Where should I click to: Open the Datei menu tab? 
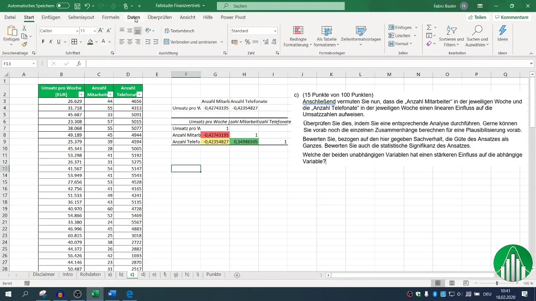(10, 18)
